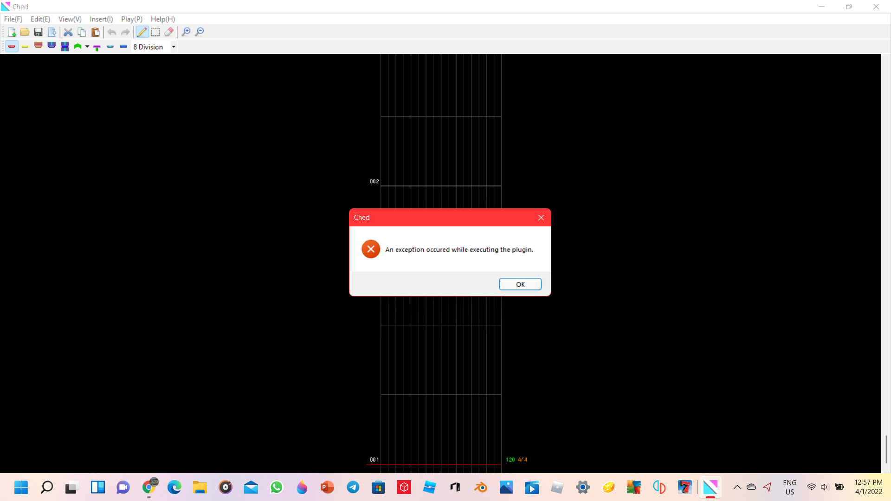Viewport: 891px width, 501px height.
Task: Select the Cut scissors icon
Action: pos(68,32)
